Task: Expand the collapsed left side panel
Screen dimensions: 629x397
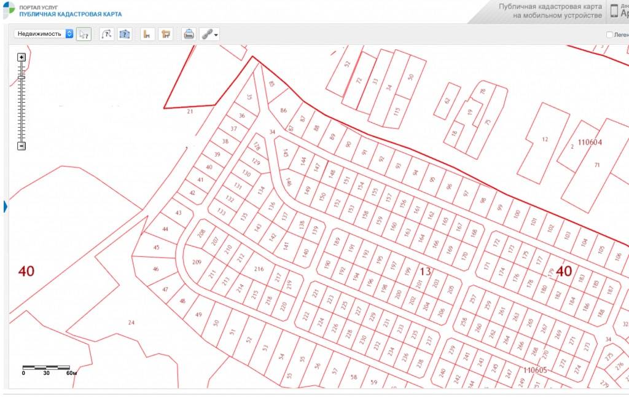Action: (x=6, y=206)
